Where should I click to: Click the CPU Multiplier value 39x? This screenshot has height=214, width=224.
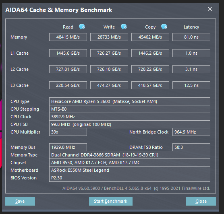point(68,132)
